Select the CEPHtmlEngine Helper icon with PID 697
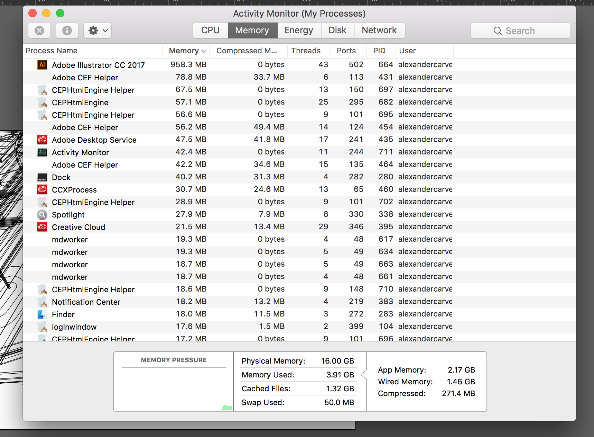The image size is (594, 437). pos(42,90)
